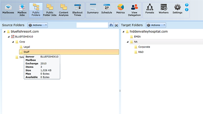Open Public Folder Jobs
The height and width of the screenshot is (114, 203).
click(50, 10)
